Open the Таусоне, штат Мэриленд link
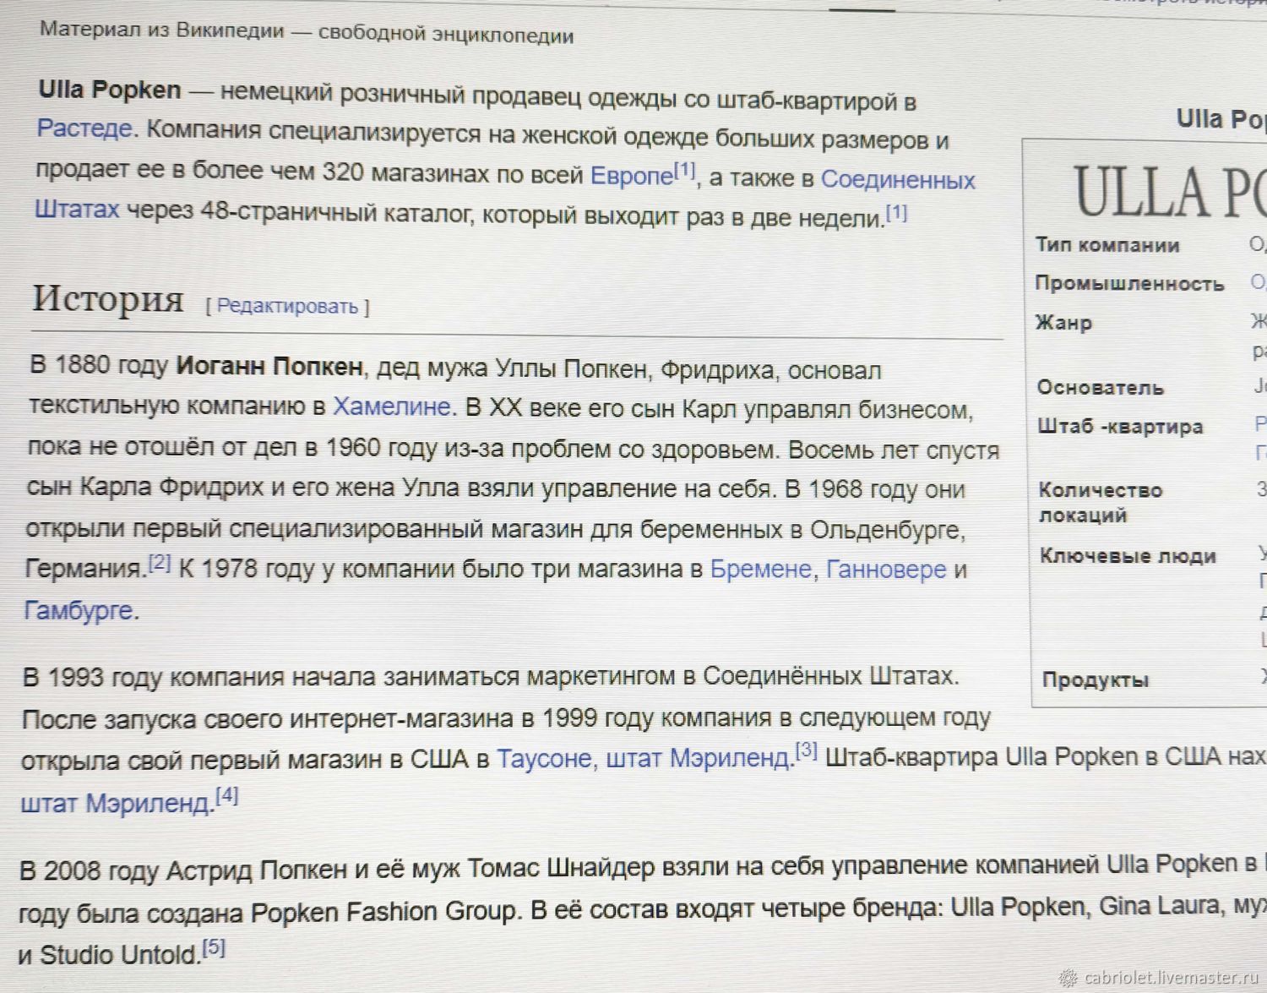 point(644,758)
